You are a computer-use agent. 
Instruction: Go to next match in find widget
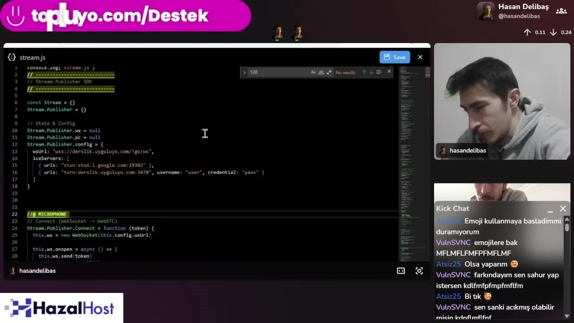[x=371, y=72]
